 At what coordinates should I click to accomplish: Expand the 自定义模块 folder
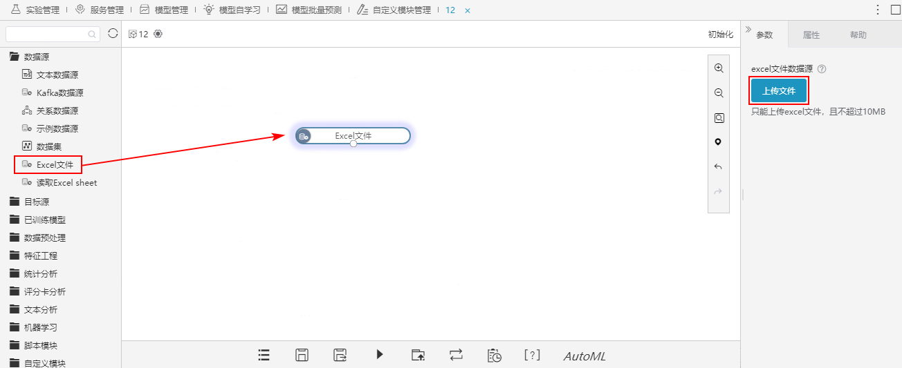point(38,362)
